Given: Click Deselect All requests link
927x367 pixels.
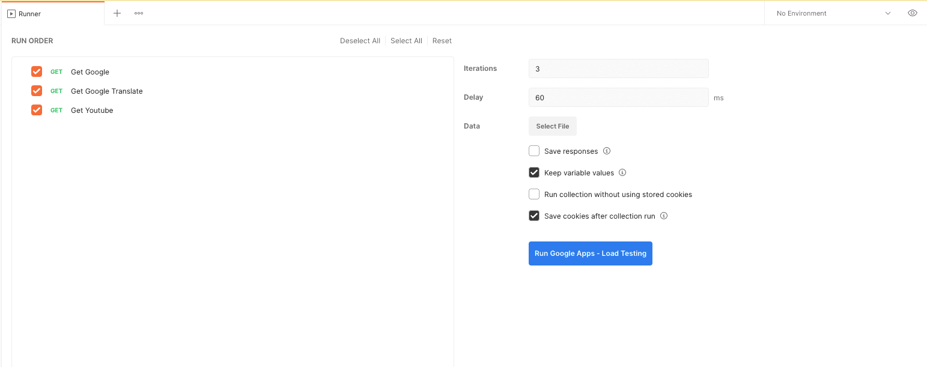Looking at the screenshot, I should pos(360,41).
